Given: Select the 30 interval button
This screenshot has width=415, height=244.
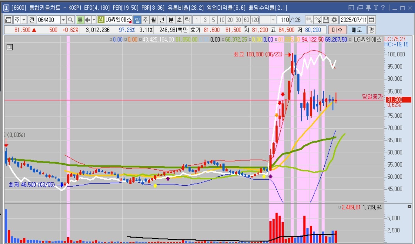Looking at the screenshot, I should click(x=238, y=20).
